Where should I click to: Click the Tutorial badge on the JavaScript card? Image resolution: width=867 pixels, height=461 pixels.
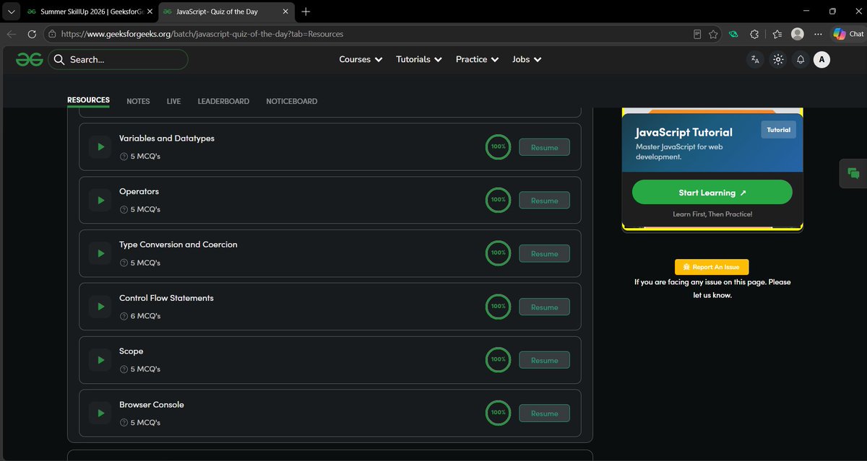click(778, 130)
